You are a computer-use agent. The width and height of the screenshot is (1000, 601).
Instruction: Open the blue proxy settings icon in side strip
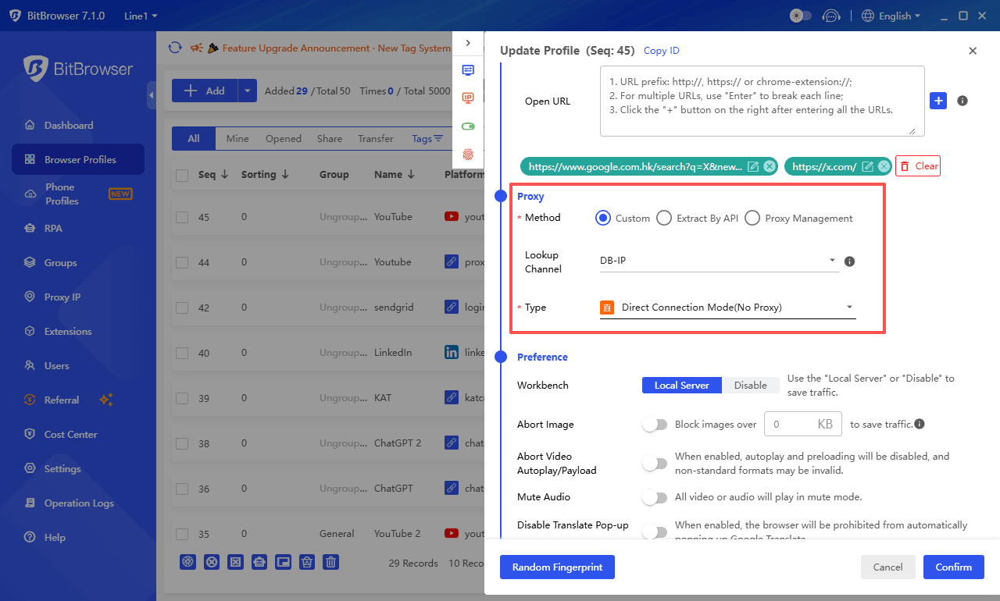468,69
